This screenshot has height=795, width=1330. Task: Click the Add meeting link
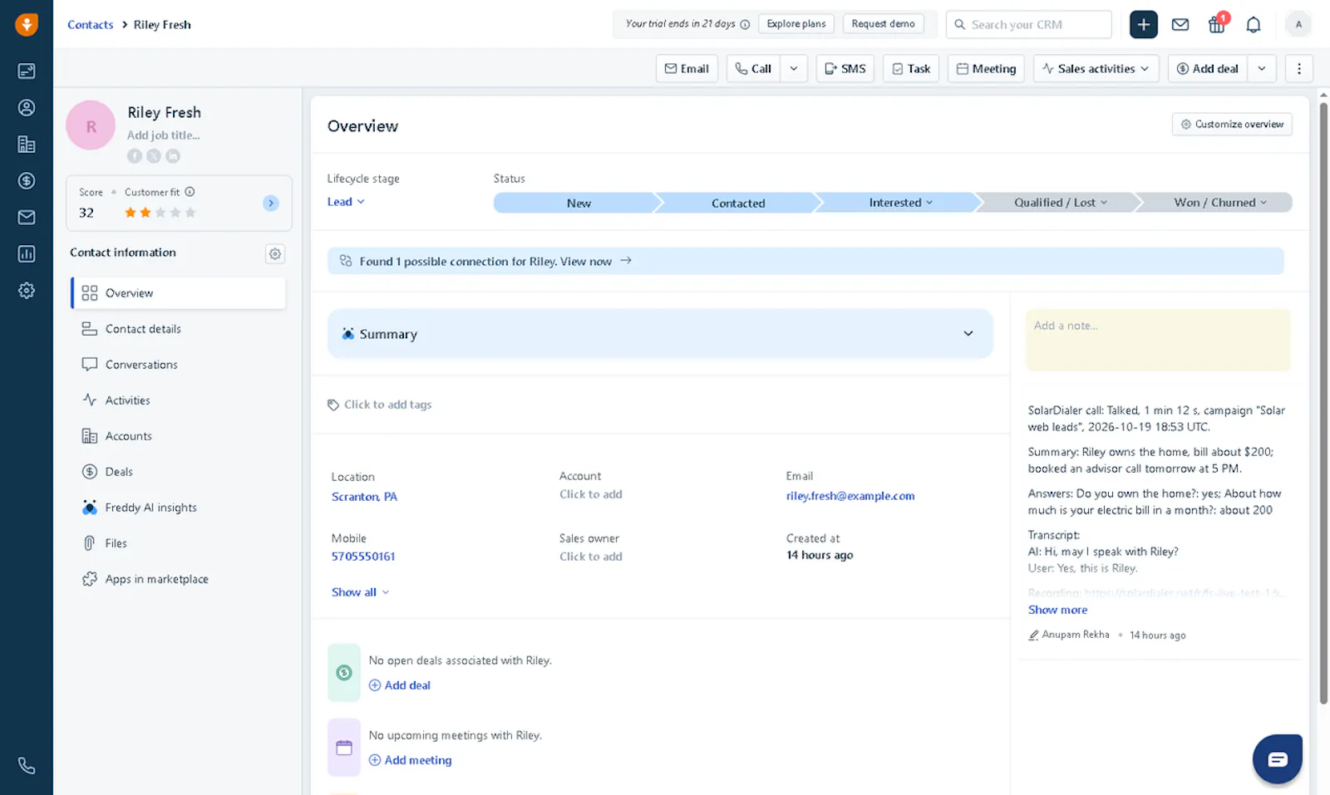click(410, 760)
